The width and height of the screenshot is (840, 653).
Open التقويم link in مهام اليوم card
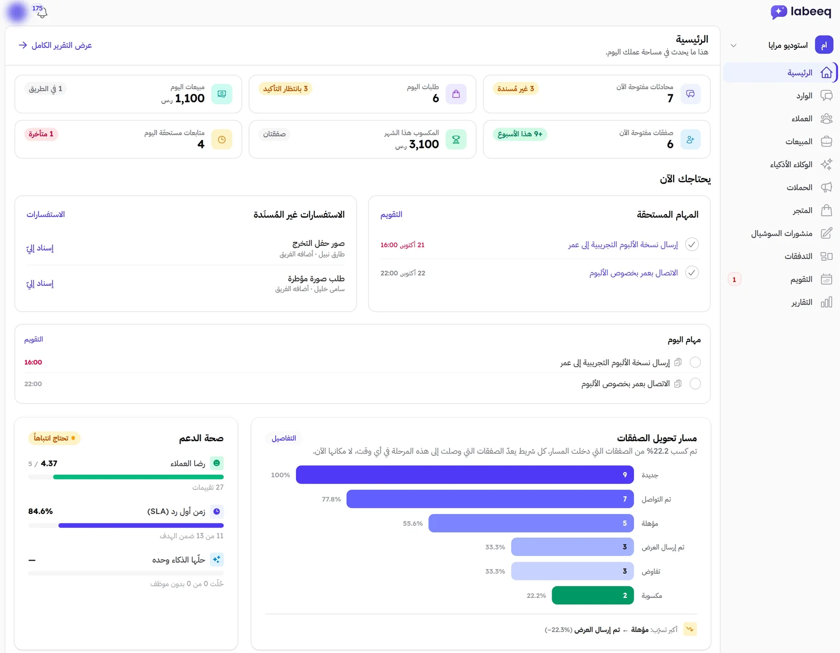pyautogui.click(x=34, y=340)
